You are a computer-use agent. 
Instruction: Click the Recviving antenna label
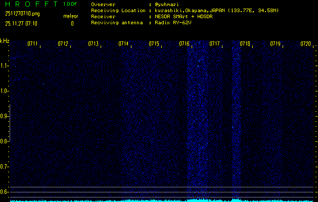click(x=117, y=23)
